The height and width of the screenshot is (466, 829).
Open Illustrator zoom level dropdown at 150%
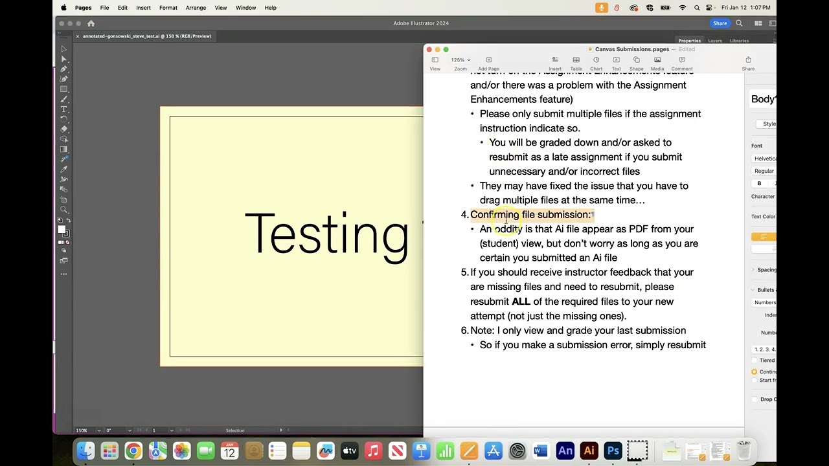(x=99, y=430)
